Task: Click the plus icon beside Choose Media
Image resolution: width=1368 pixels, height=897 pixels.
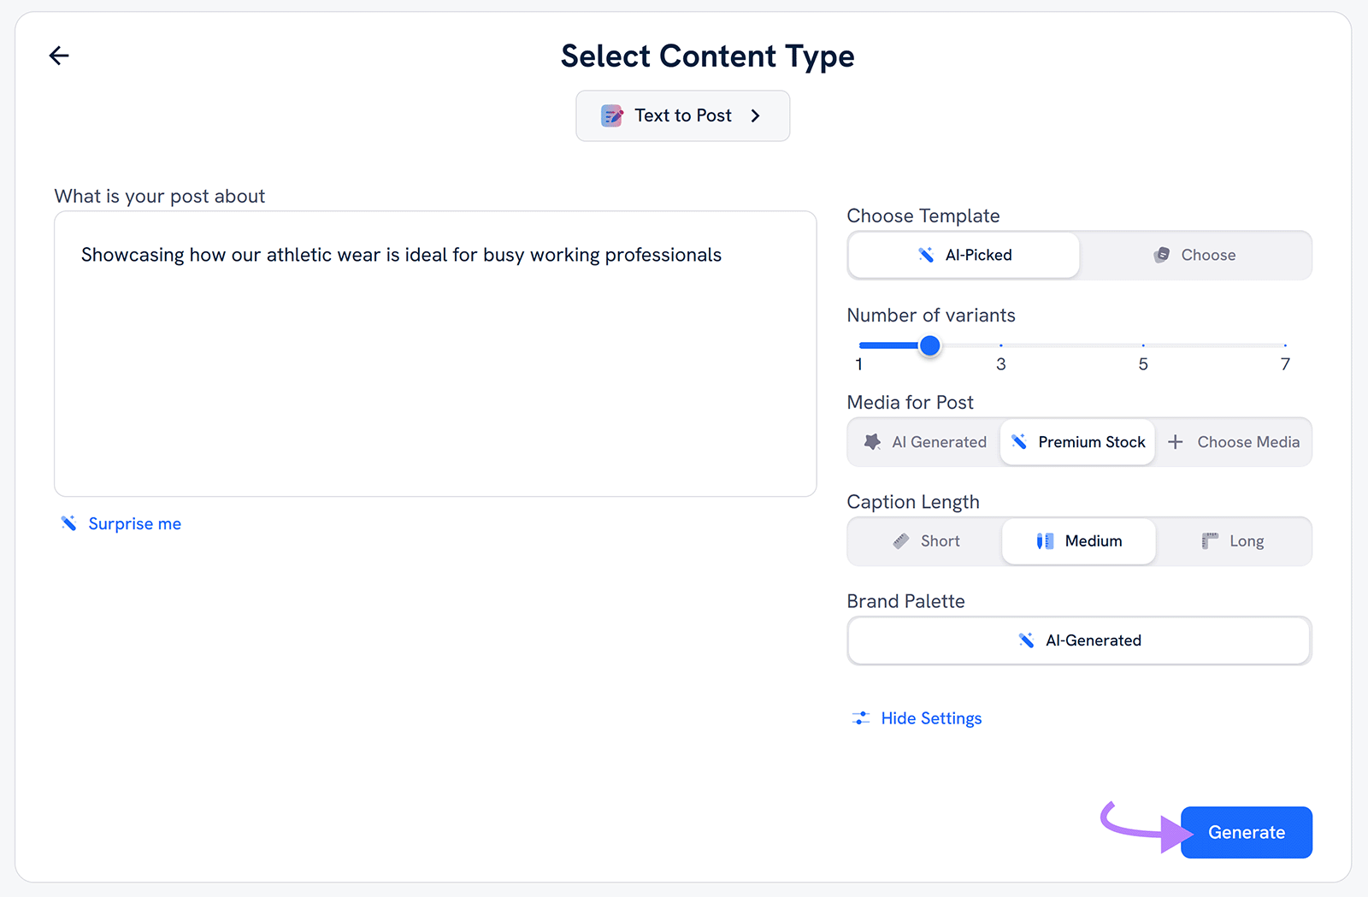Action: coord(1177,442)
